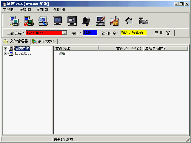Expand the 我的电脑 tree node
This screenshot has width=191, height=143.
5,49
